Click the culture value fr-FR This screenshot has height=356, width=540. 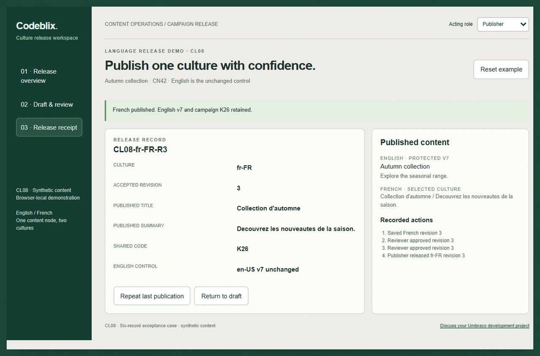[244, 167]
